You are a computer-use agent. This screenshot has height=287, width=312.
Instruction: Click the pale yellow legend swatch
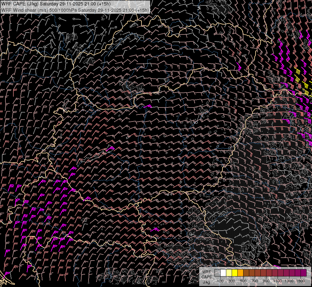[229, 273]
